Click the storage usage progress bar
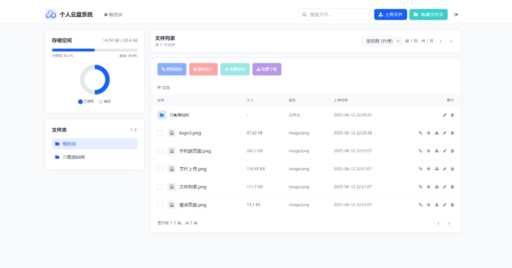The width and height of the screenshot is (512, 268). click(x=94, y=50)
